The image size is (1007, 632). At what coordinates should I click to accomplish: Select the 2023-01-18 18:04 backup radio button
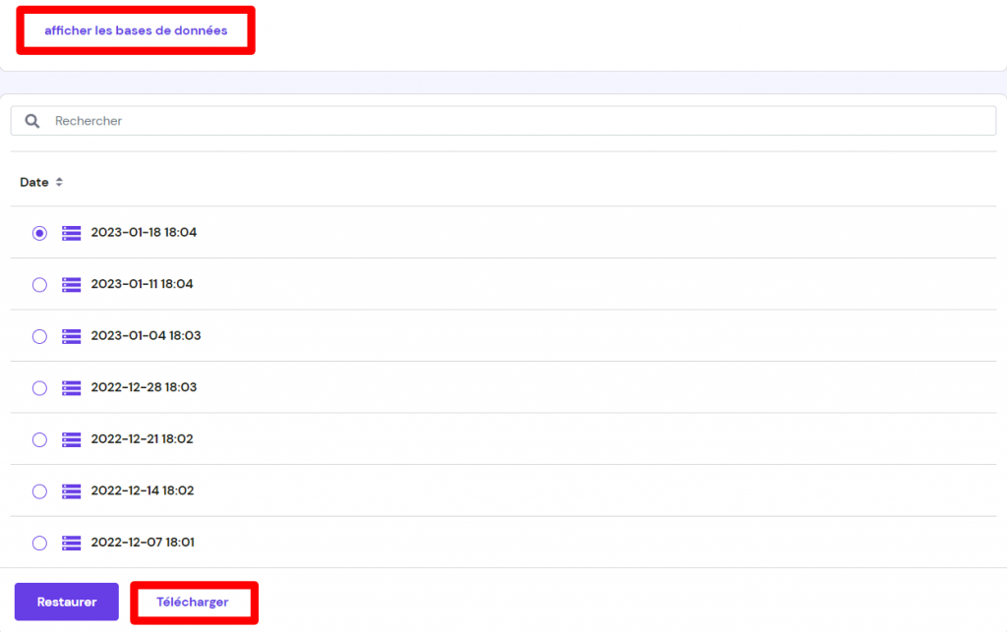tap(39, 233)
